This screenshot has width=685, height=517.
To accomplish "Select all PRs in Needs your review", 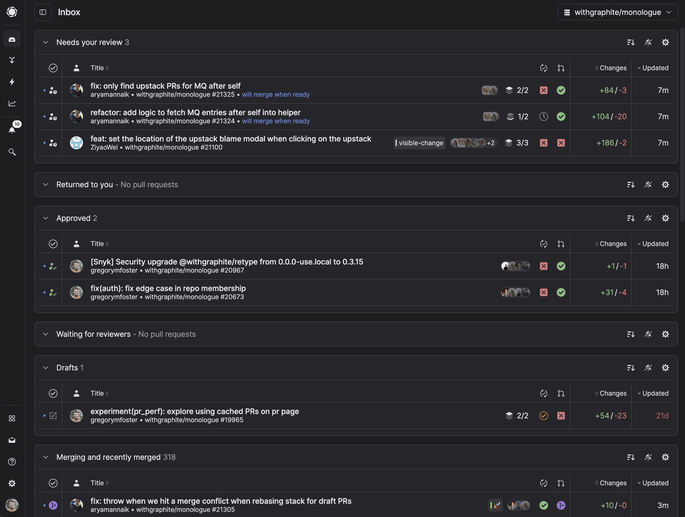I will point(53,68).
